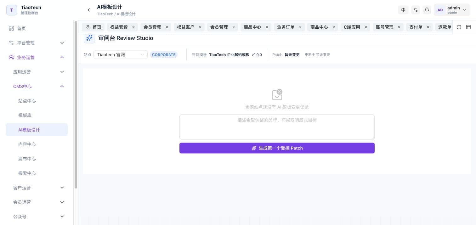Image resolution: width=476 pixels, height=225 pixels.
Task: Expand the 应用运营 submenu
Action: tap(37, 72)
